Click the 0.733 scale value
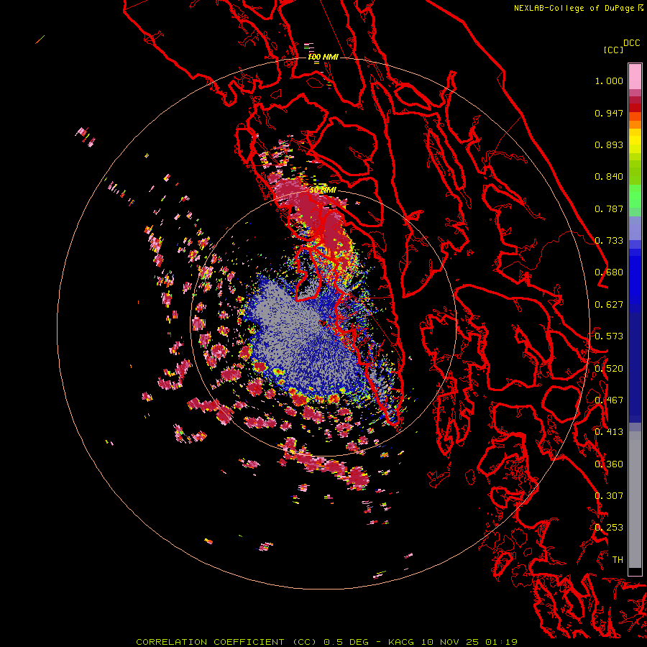This screenshot has height=647, width=647. (x=609, y=241)
